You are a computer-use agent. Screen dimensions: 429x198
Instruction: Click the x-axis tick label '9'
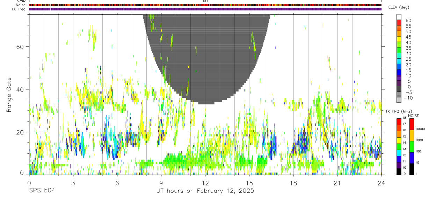[x=161, y=183]
